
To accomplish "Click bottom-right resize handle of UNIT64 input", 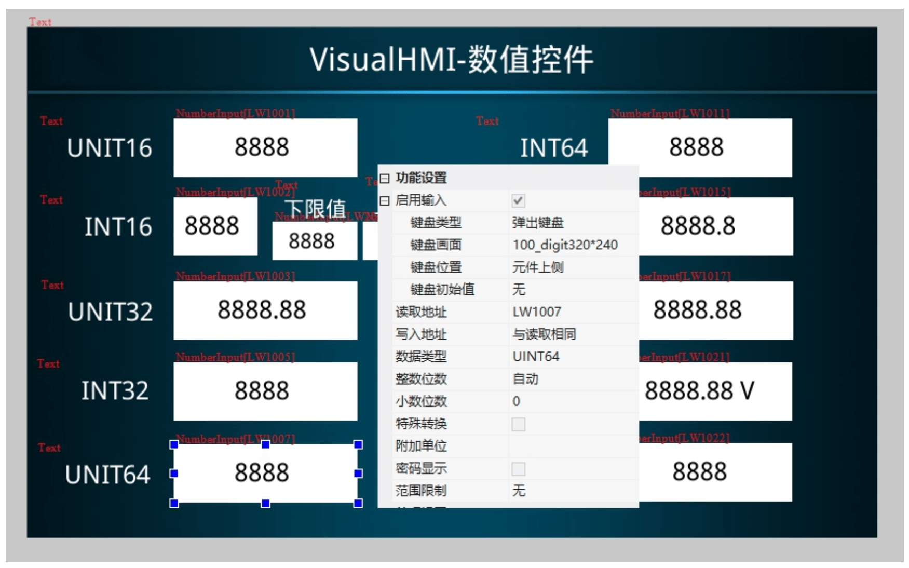I will coord(358,503).
